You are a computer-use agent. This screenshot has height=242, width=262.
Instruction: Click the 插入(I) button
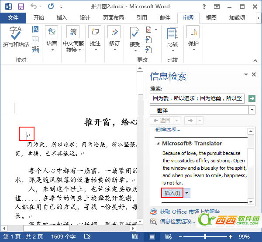pyautogui.click(x=172, y=193)
